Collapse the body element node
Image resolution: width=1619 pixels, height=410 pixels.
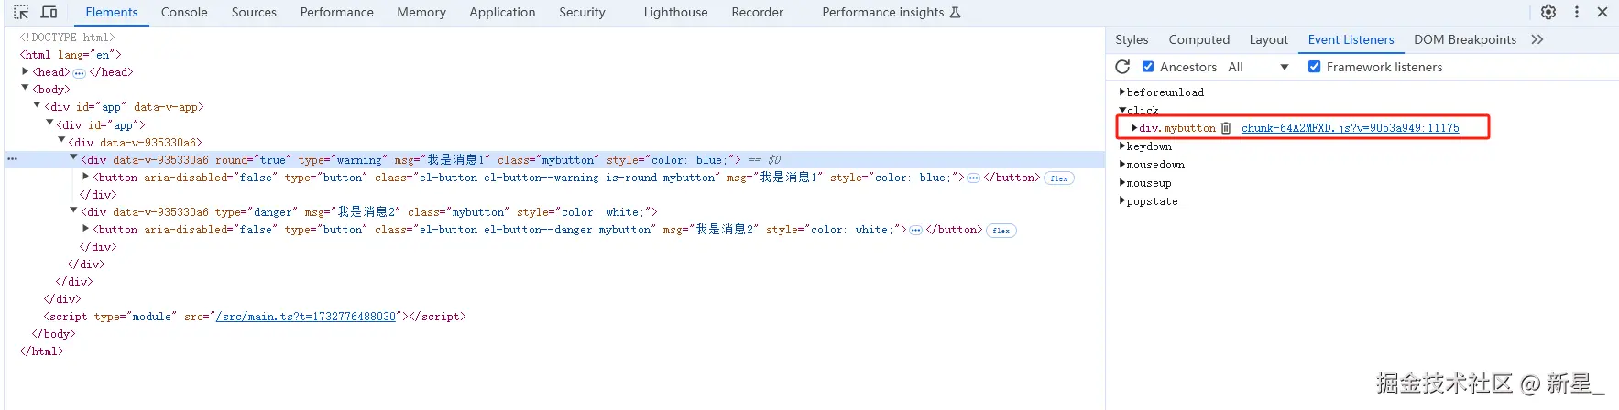[26, 89]
